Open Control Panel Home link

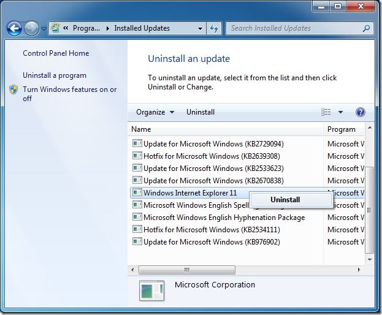[x=56, y=53]
